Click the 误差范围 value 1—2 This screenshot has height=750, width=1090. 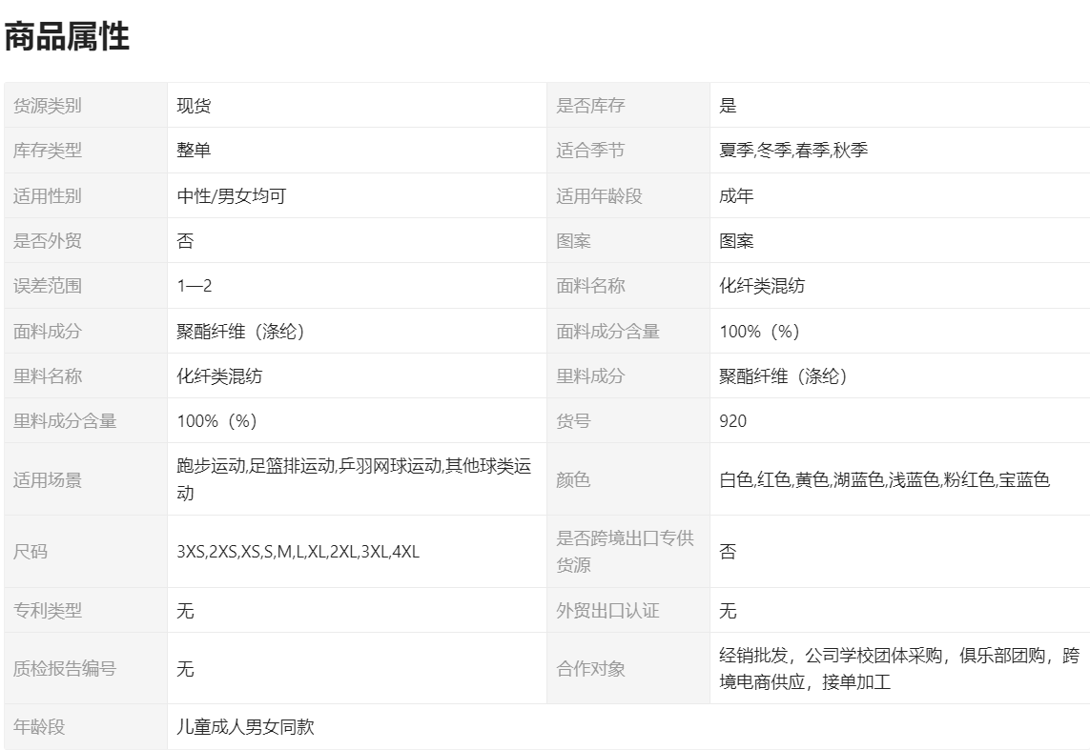coord(194,286)
